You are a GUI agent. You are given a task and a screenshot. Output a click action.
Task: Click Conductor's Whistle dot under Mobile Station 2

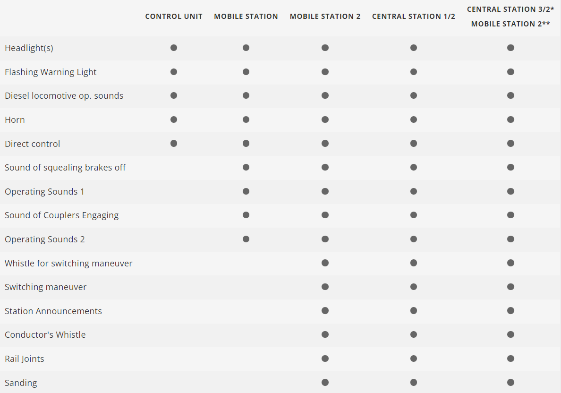point(325,334)
